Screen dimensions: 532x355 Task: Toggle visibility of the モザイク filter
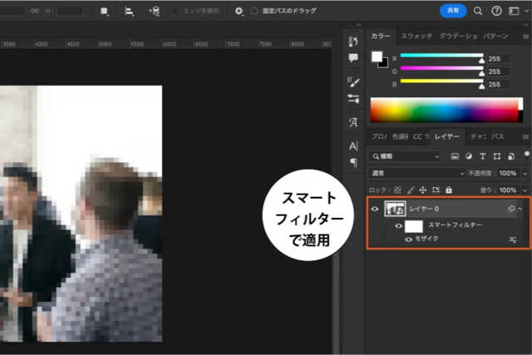tap(408, 239)
